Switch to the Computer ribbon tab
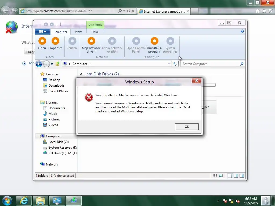Viewport: 275px width, 206px height. [60, 32]
